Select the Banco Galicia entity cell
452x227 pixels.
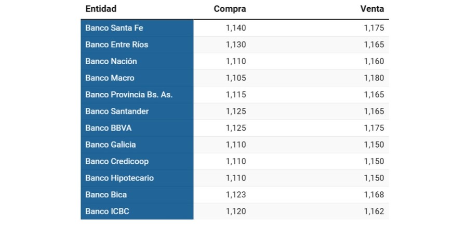click(110, 145)
